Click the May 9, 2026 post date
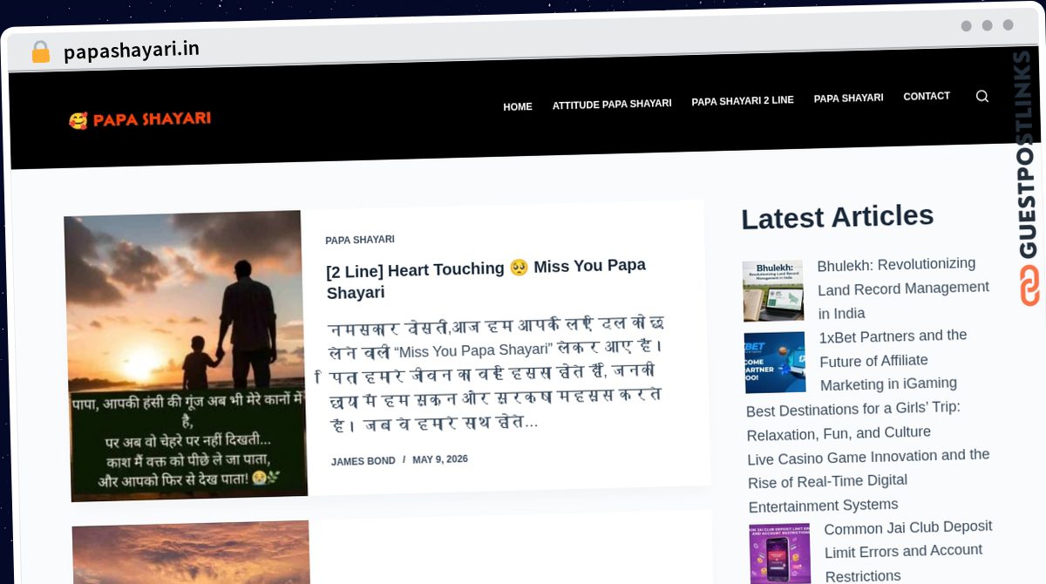This screenshot has width=1046, height=584. click(440, 459)
